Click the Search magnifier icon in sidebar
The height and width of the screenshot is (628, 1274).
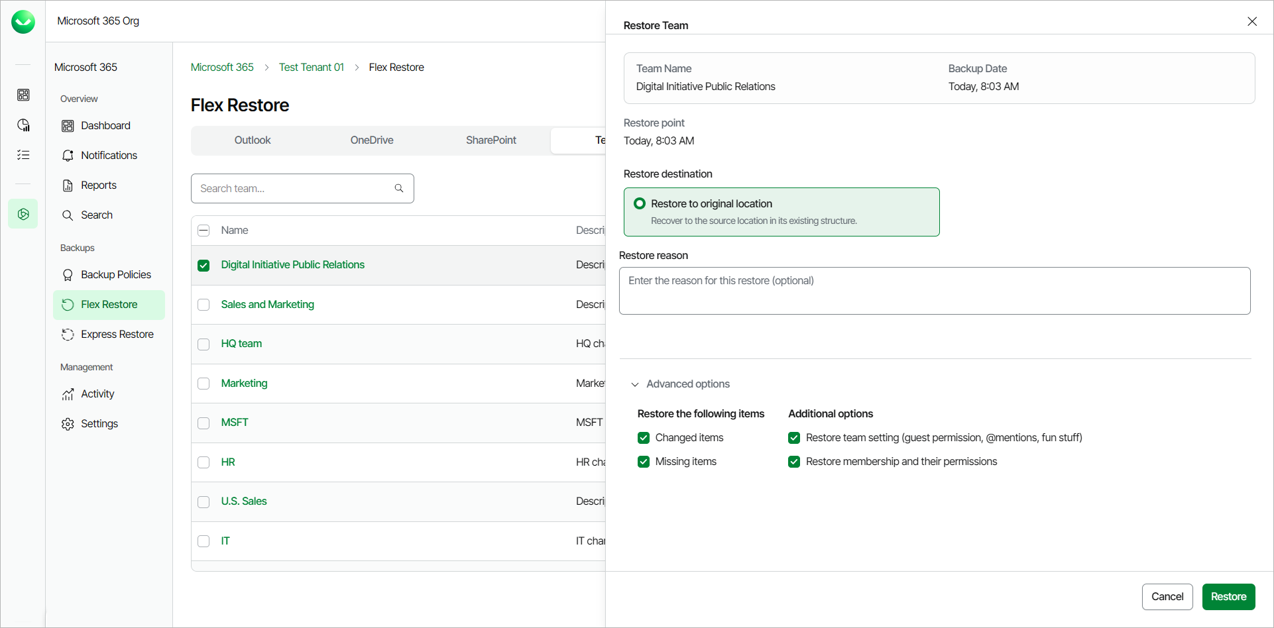coord(68,215)
